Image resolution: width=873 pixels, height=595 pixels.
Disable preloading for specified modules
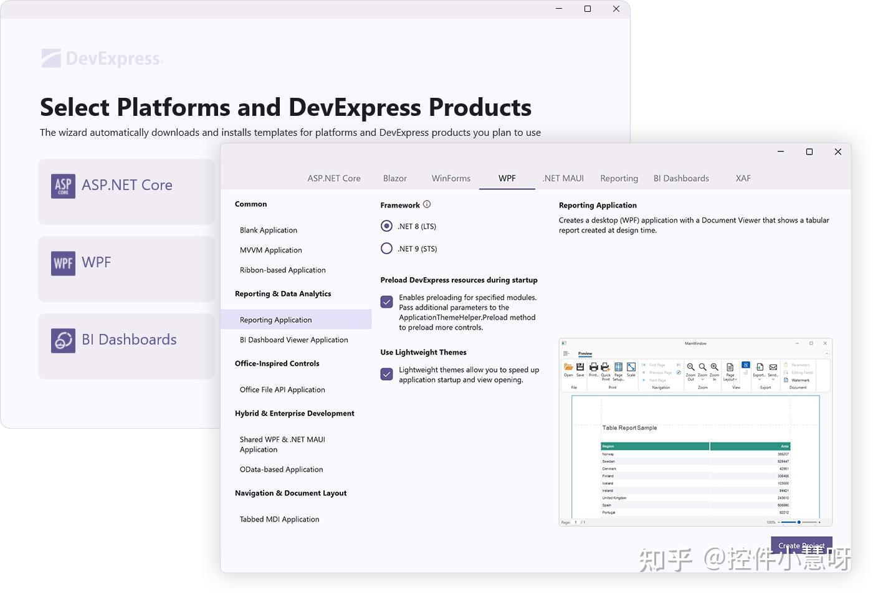tap(386, 301)
